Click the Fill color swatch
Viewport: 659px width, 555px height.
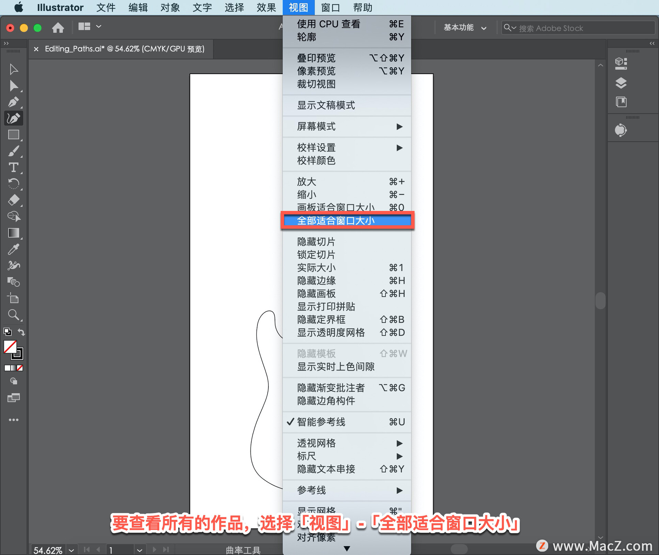(10, 346)
